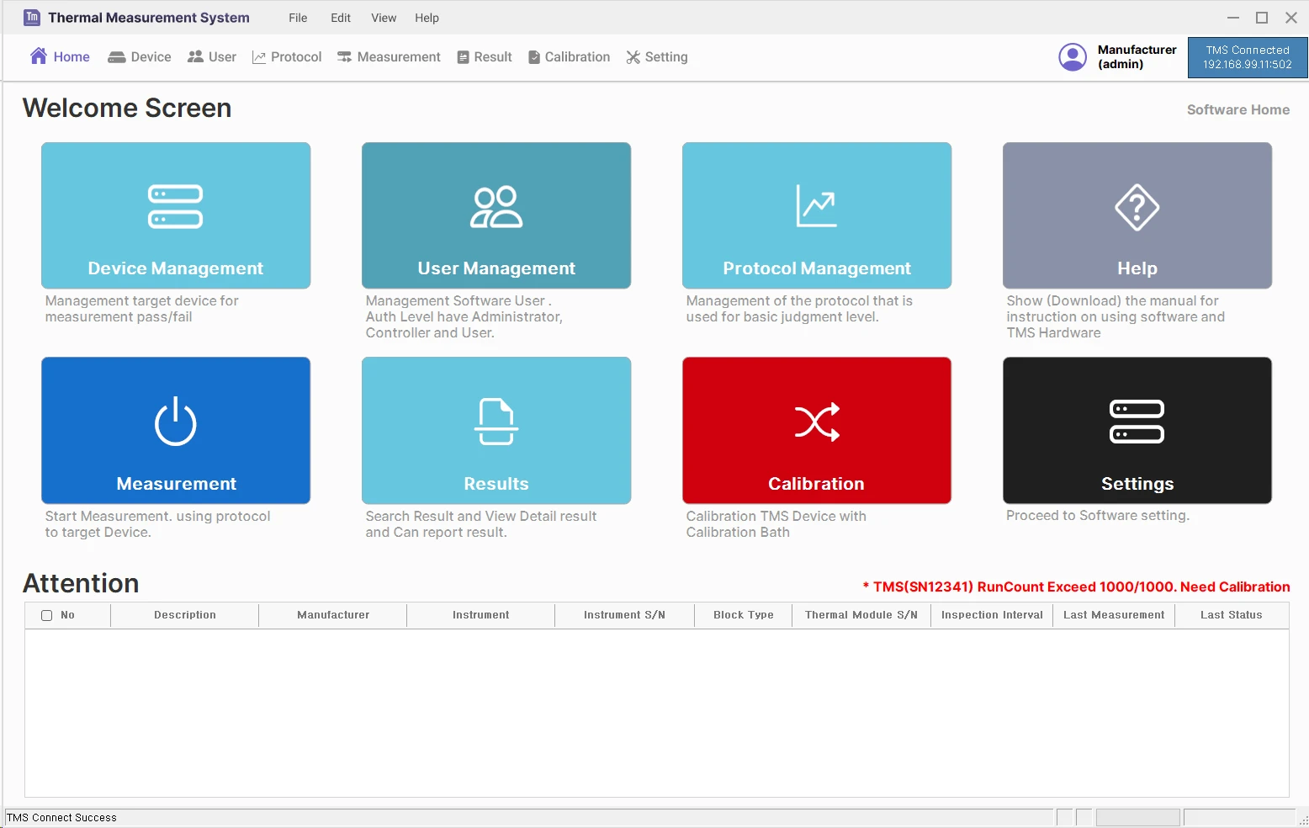Viewport: 1309px width, 828px height.
Task: Click 'Calibration TMS Device with Calibration Bath' text
Action: (x=776, y=524)
